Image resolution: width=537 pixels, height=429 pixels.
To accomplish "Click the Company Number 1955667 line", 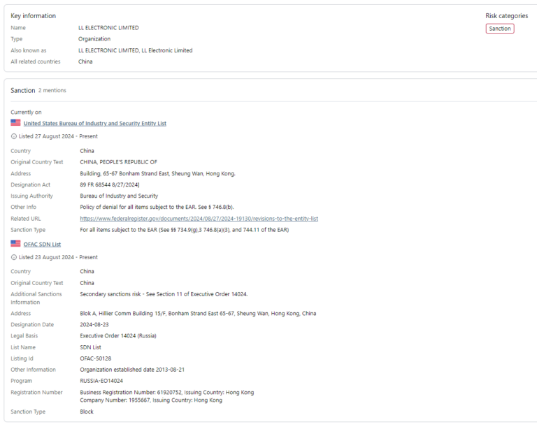I will (150, 400).
